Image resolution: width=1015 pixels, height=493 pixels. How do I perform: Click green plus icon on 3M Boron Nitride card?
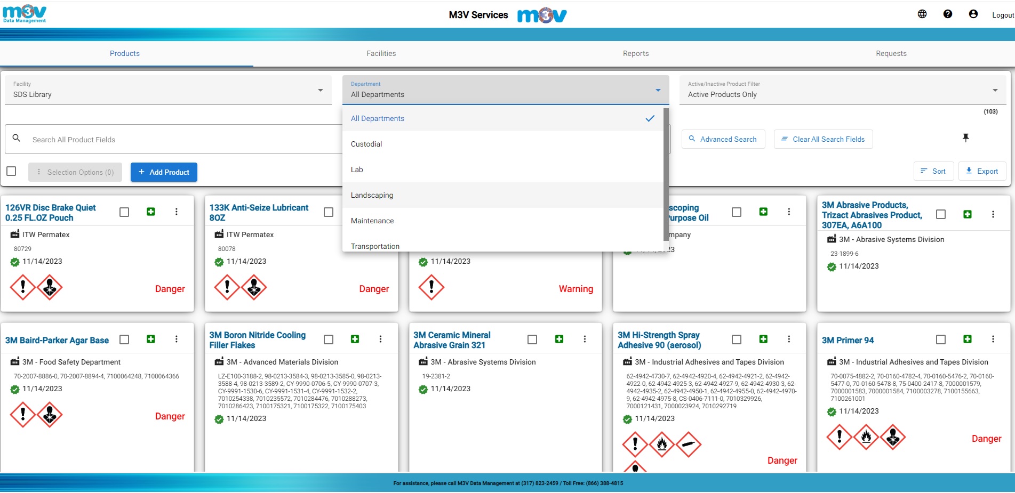pyautogui.click(x=355, y=339)
